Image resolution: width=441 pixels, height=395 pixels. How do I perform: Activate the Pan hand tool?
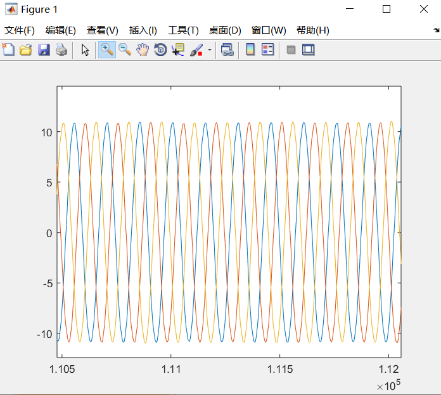143,50
